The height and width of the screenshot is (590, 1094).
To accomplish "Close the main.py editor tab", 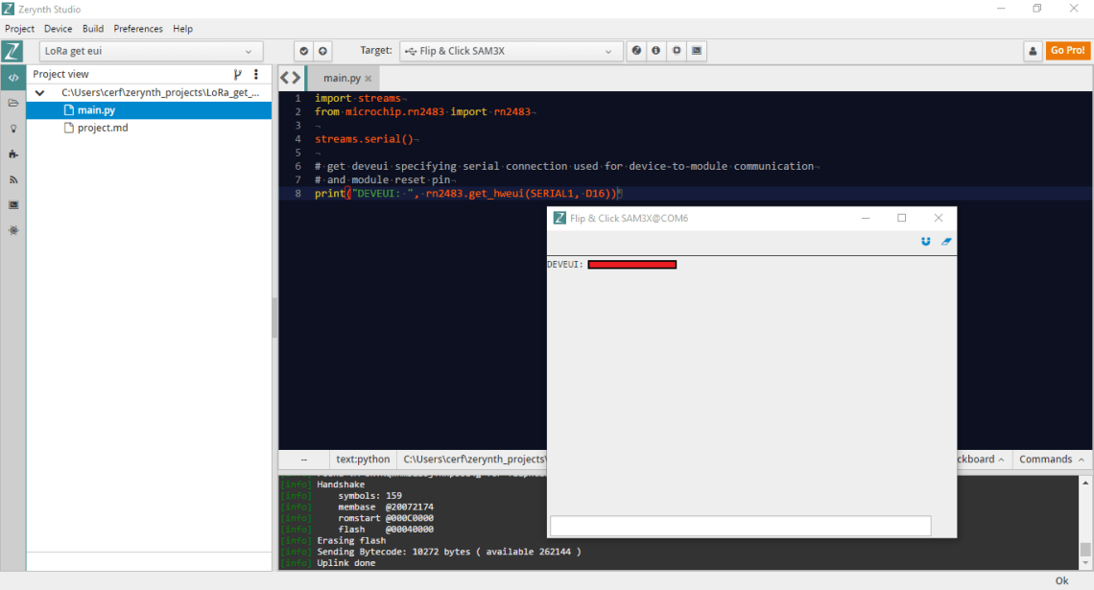I will pyautogui.click(x=369, y=78).
